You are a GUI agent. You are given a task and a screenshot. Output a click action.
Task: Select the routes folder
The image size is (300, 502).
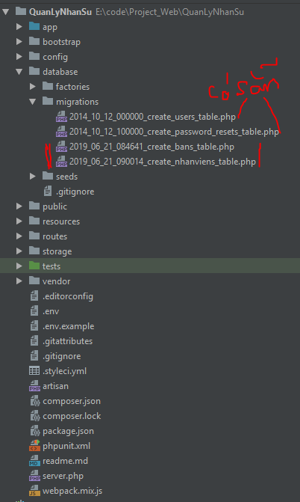[55, 236]
